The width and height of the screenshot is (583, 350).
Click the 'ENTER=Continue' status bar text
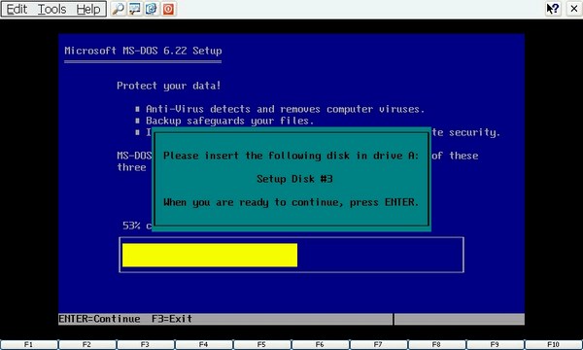click(99, 319)
